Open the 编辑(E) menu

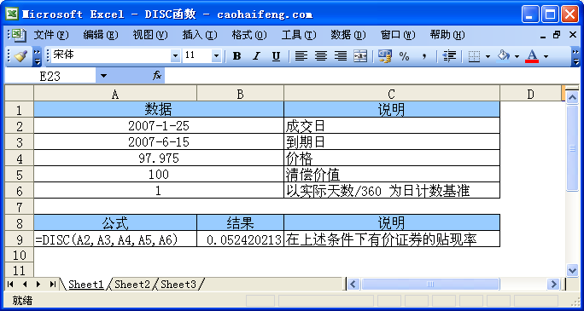pyautogui.click(x=101, y=35)
